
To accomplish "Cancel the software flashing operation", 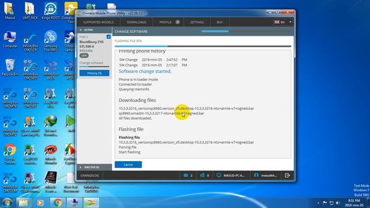I will coord(128,165).
